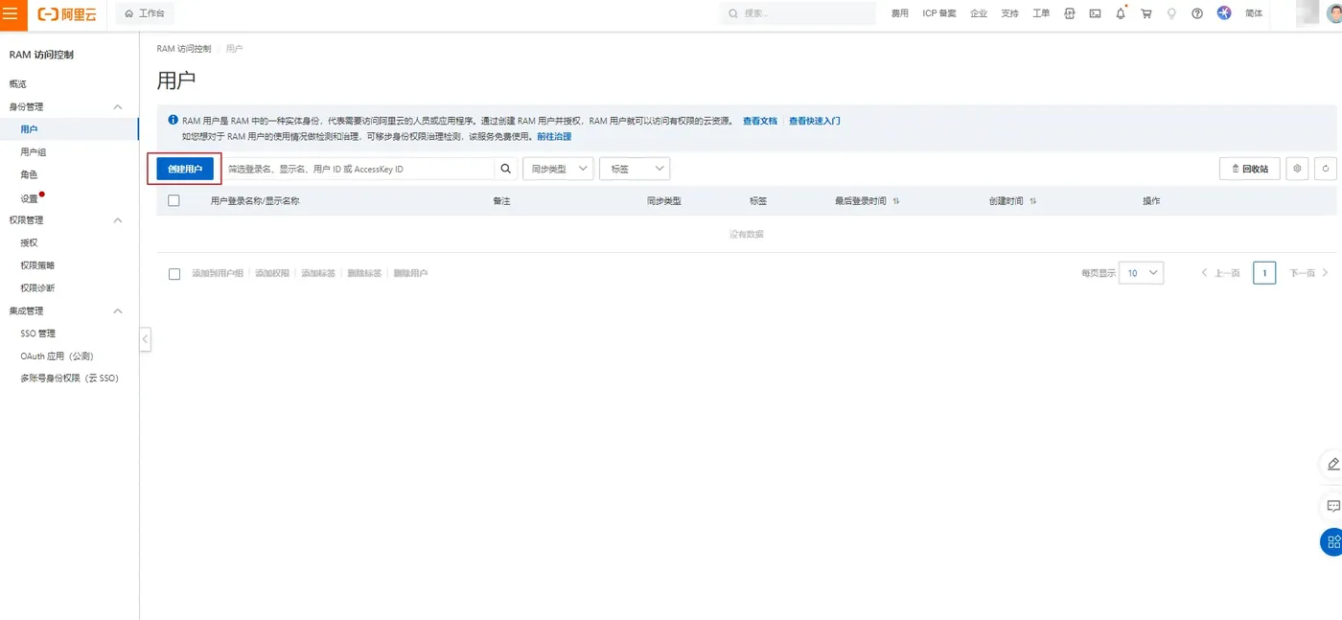This screenshot has height=620, width=1342.
Task: Click the magnifier search button
Action: [x=506, y=169]
